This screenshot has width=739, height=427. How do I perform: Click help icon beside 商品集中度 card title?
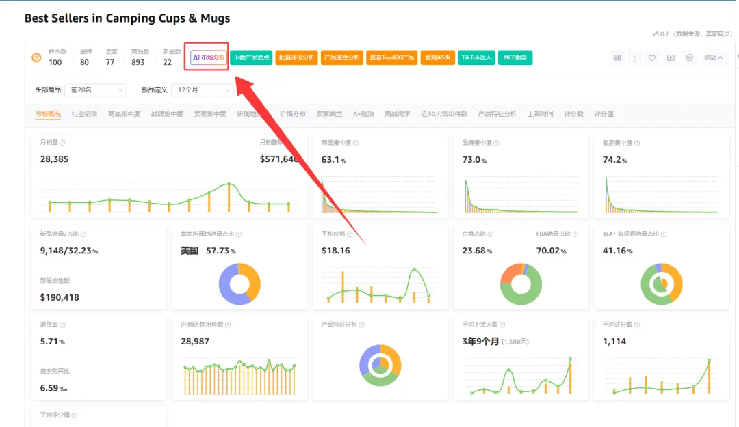356,143
